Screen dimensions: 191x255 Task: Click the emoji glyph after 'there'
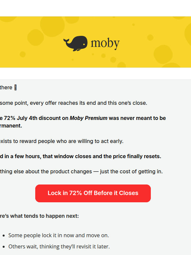15,88
